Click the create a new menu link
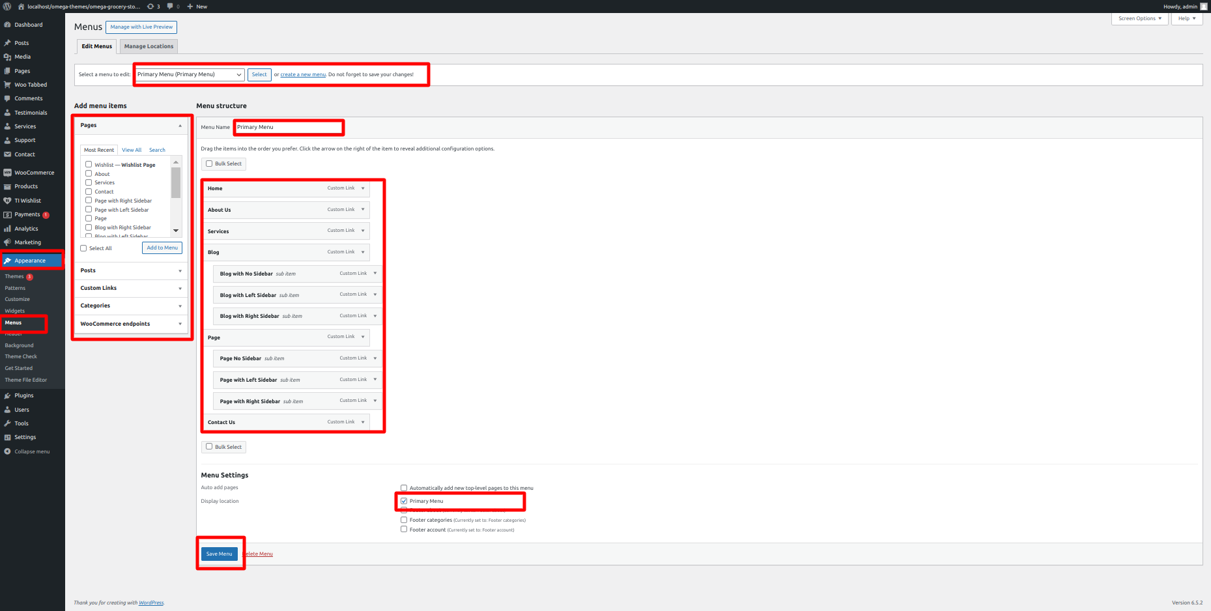 point(303,74)
